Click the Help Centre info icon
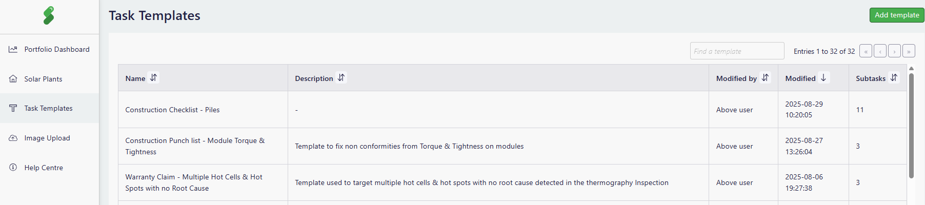 [x=13, y=168]
